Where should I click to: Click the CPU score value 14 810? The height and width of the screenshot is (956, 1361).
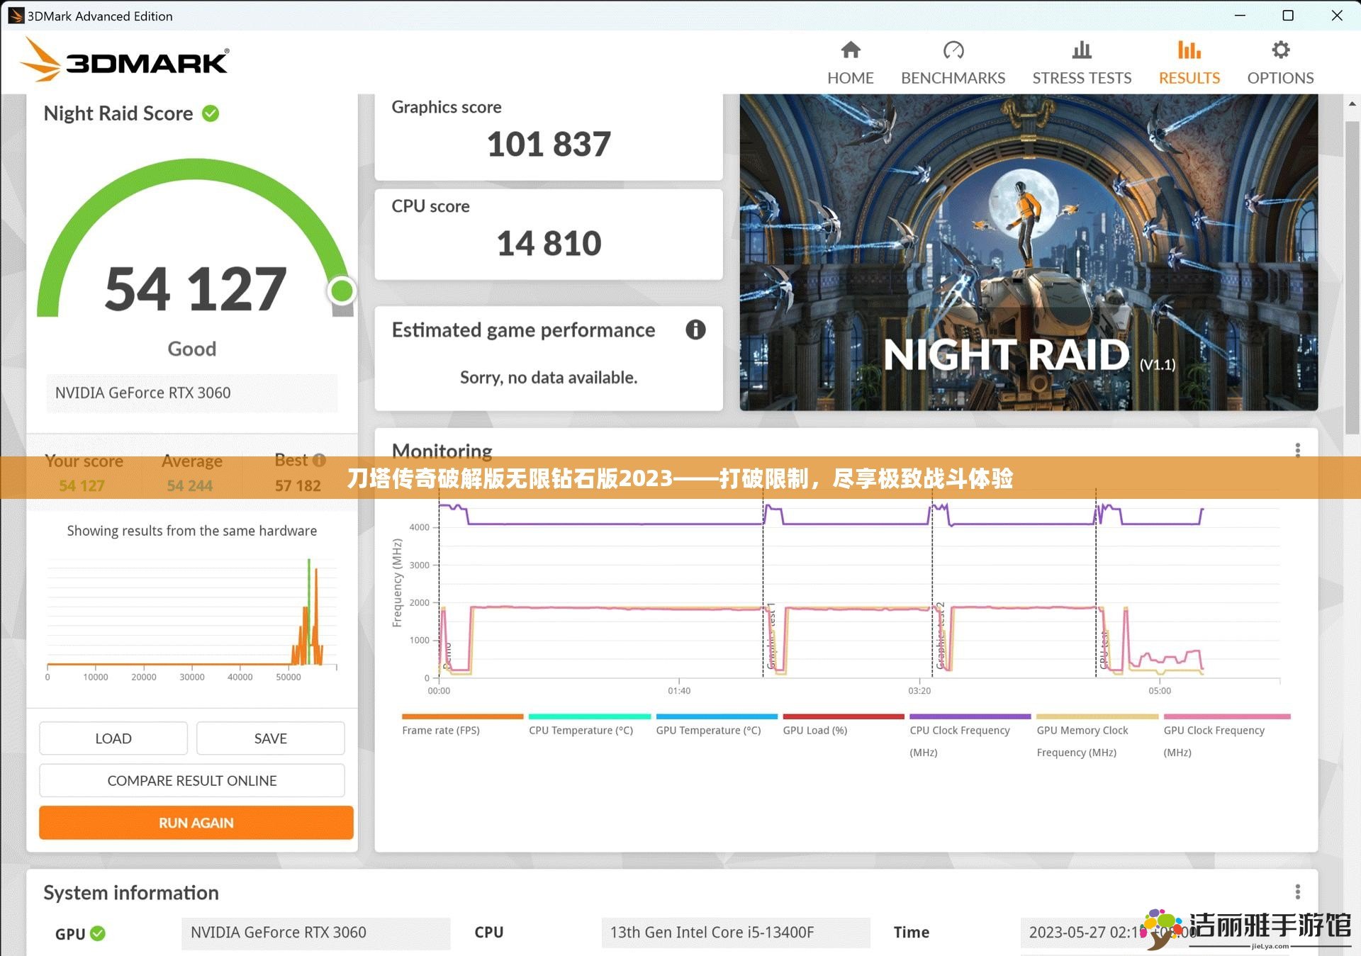tap(549, 244)
